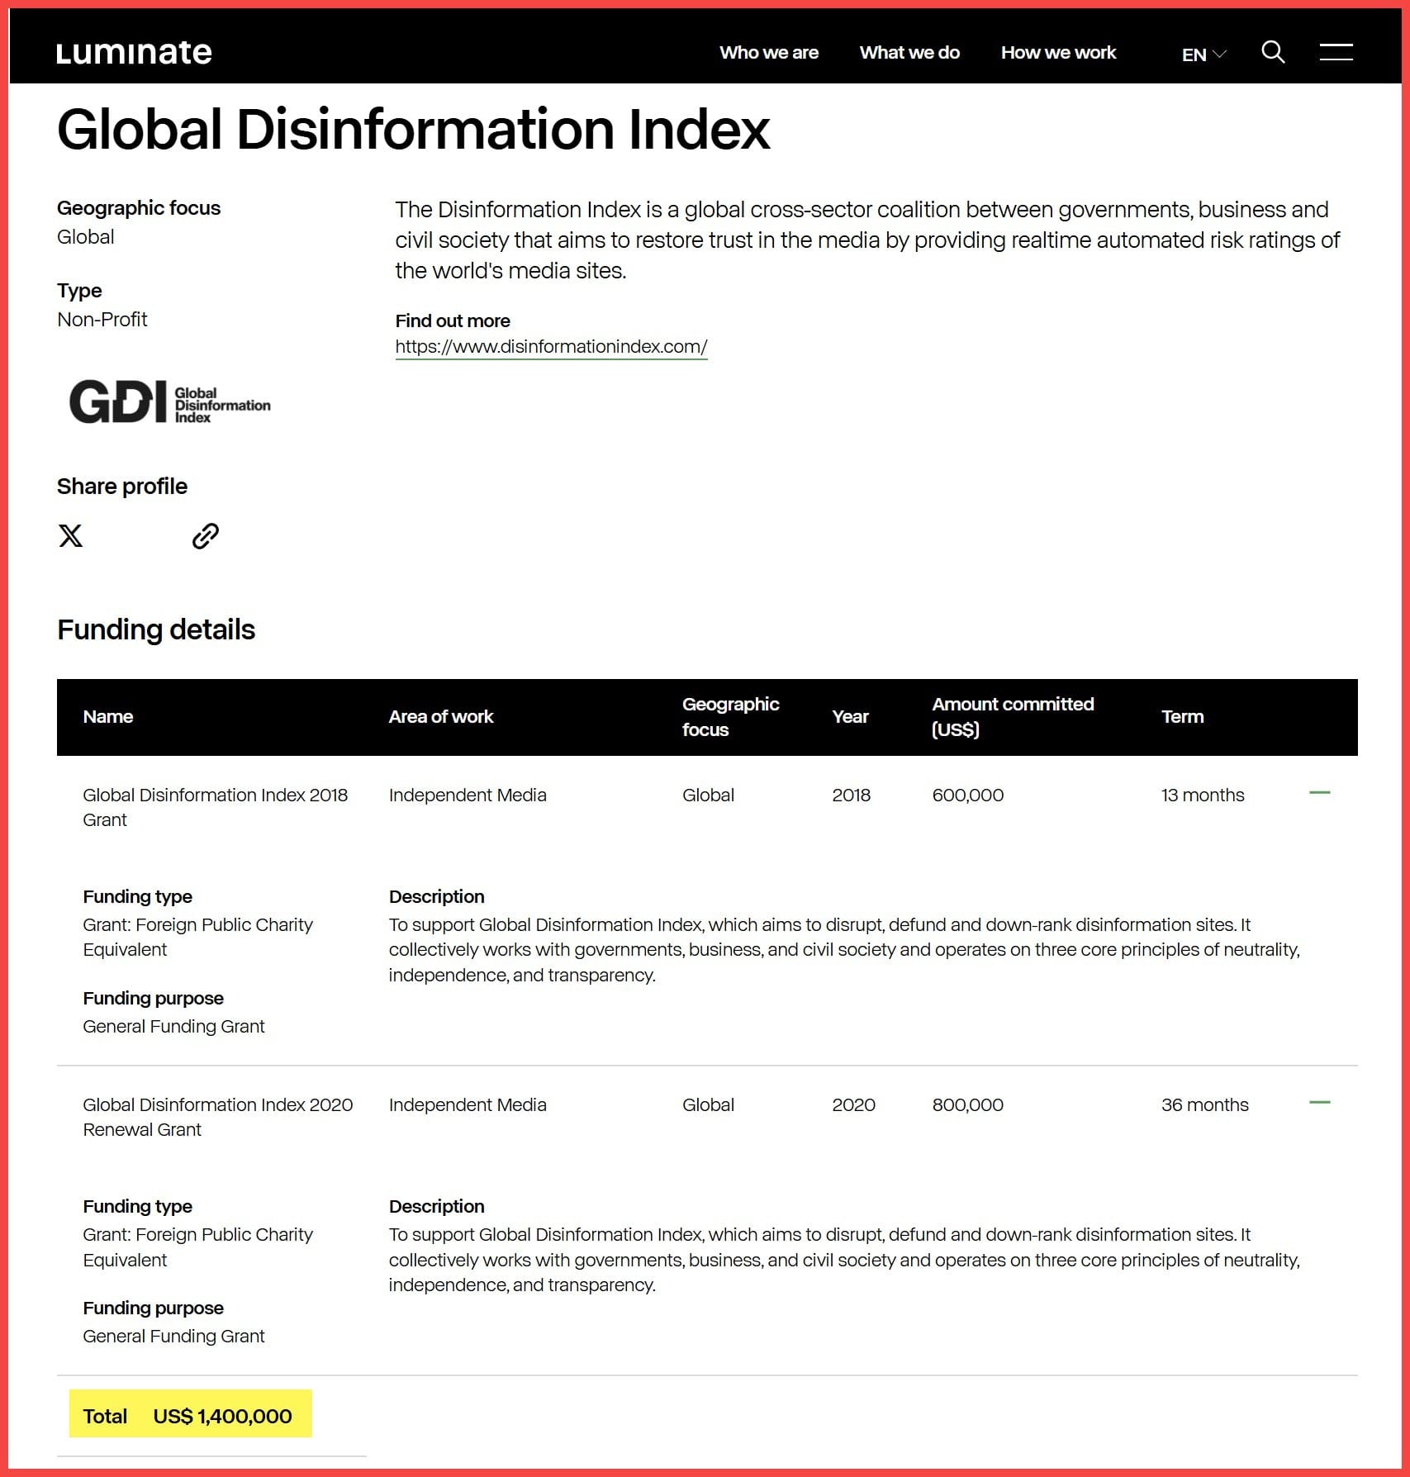Screen dimensions: 1410x1477
Task: Copy profile link via chain icon
Action: click(205, 536)
